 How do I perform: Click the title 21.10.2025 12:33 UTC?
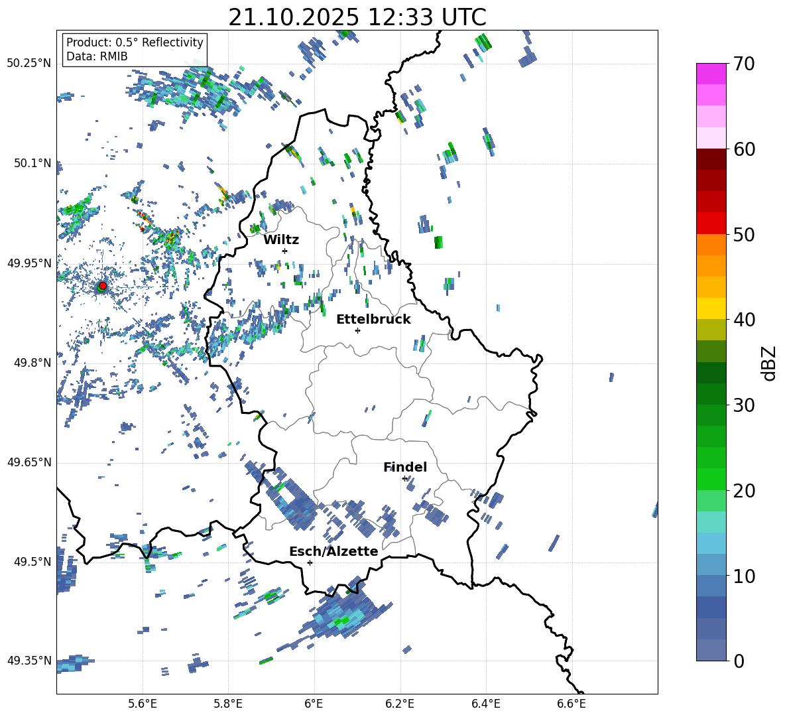tap(357, 17)
